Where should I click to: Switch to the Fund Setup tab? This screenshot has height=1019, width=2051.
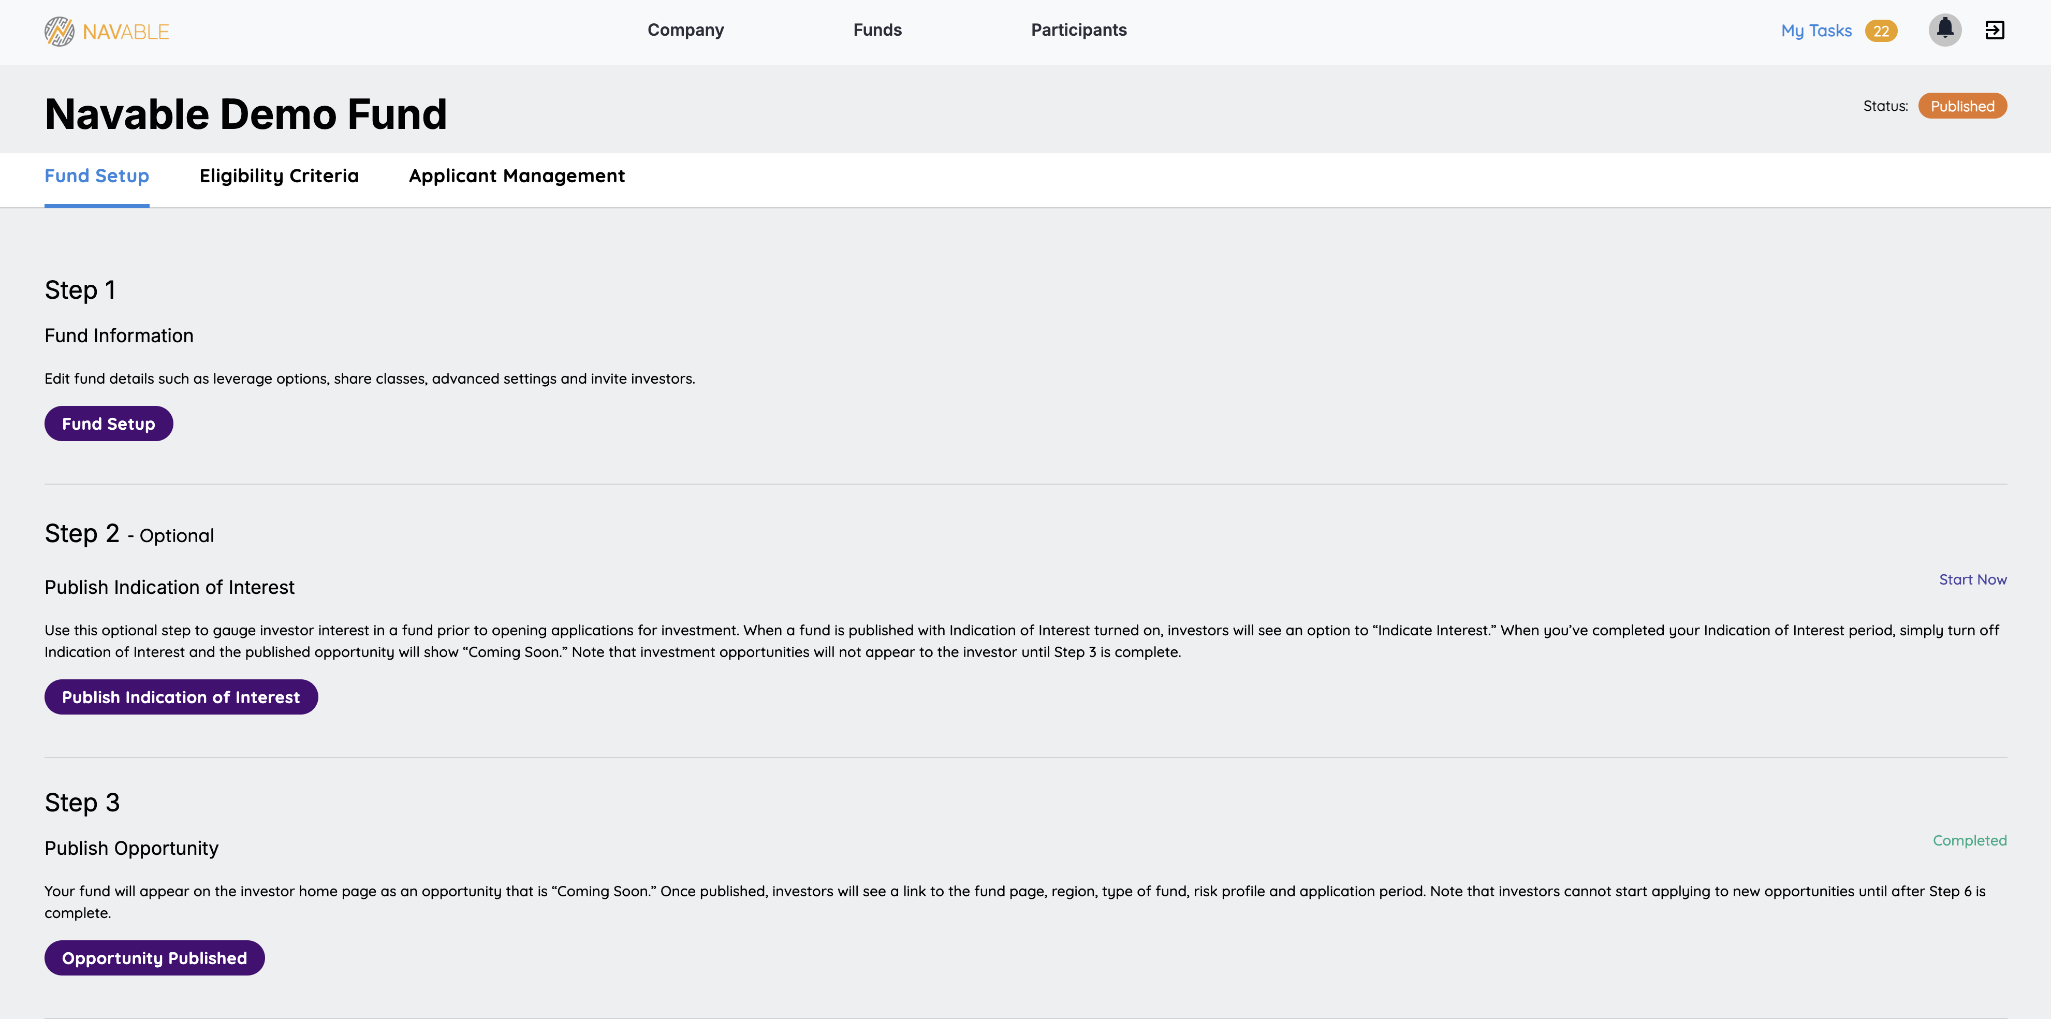click(96, 176)
